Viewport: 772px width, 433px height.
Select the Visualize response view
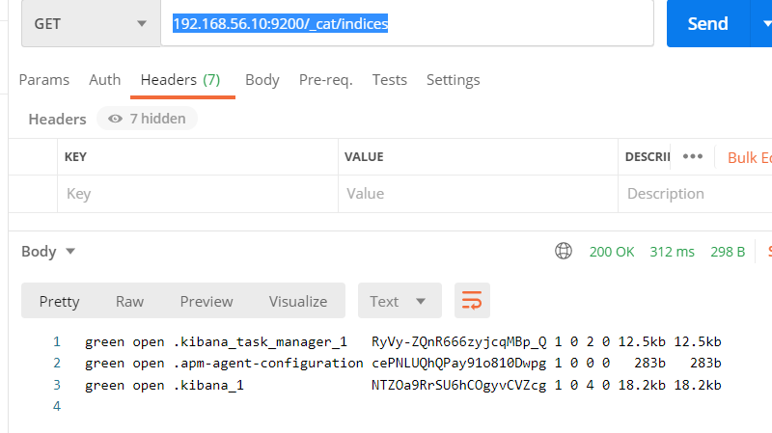click(x=298, y=301)
